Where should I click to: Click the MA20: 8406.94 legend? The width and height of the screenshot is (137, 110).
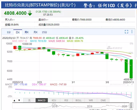coord(57,41)
